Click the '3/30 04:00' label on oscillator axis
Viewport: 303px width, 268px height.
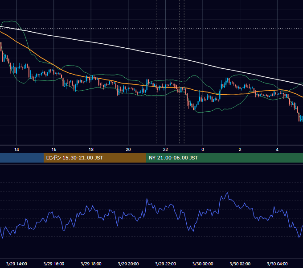click(277, 264)
